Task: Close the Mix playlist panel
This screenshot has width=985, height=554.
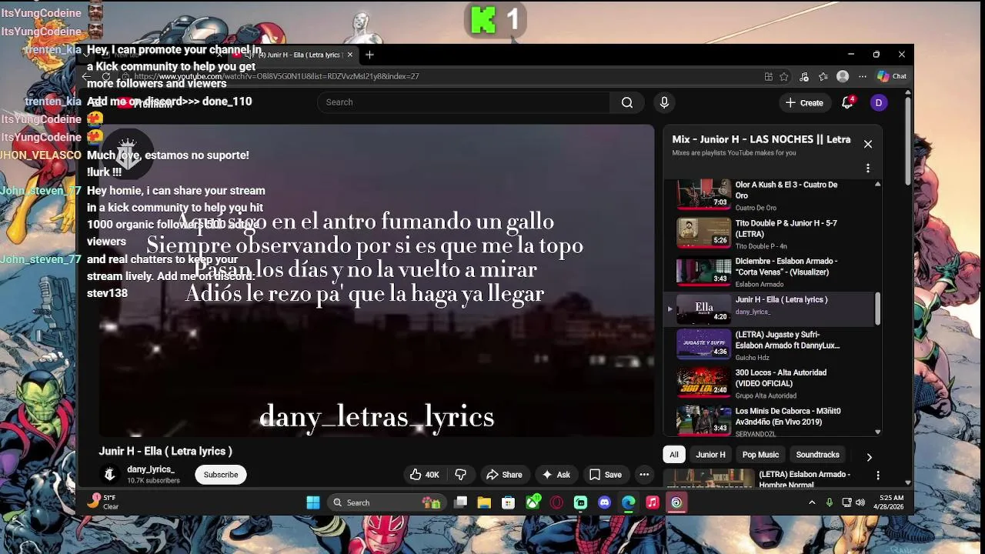Action: (x=868, y=144)
